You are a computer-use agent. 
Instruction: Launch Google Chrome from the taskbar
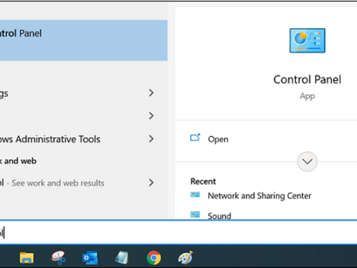[154, 258]
